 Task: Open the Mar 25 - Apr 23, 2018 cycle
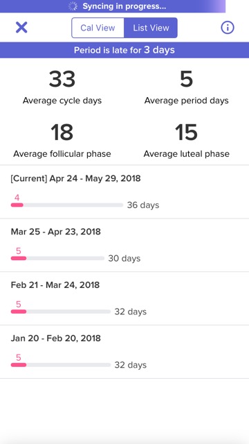pyautogui.click(x=124, y=245)
